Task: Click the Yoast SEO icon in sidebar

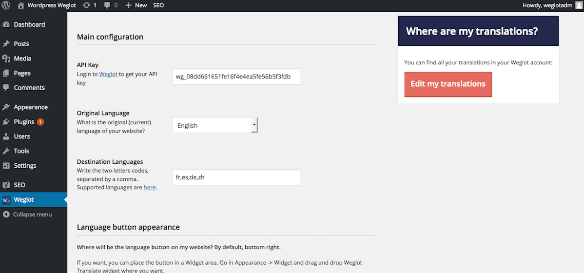Action: pos(6,185)
